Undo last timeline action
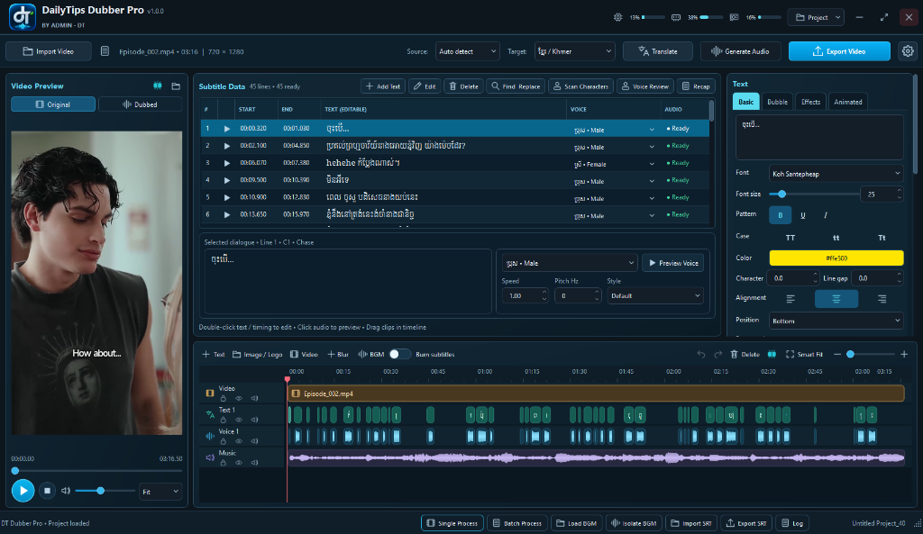 pyautogui.click(x=700, y=354)
